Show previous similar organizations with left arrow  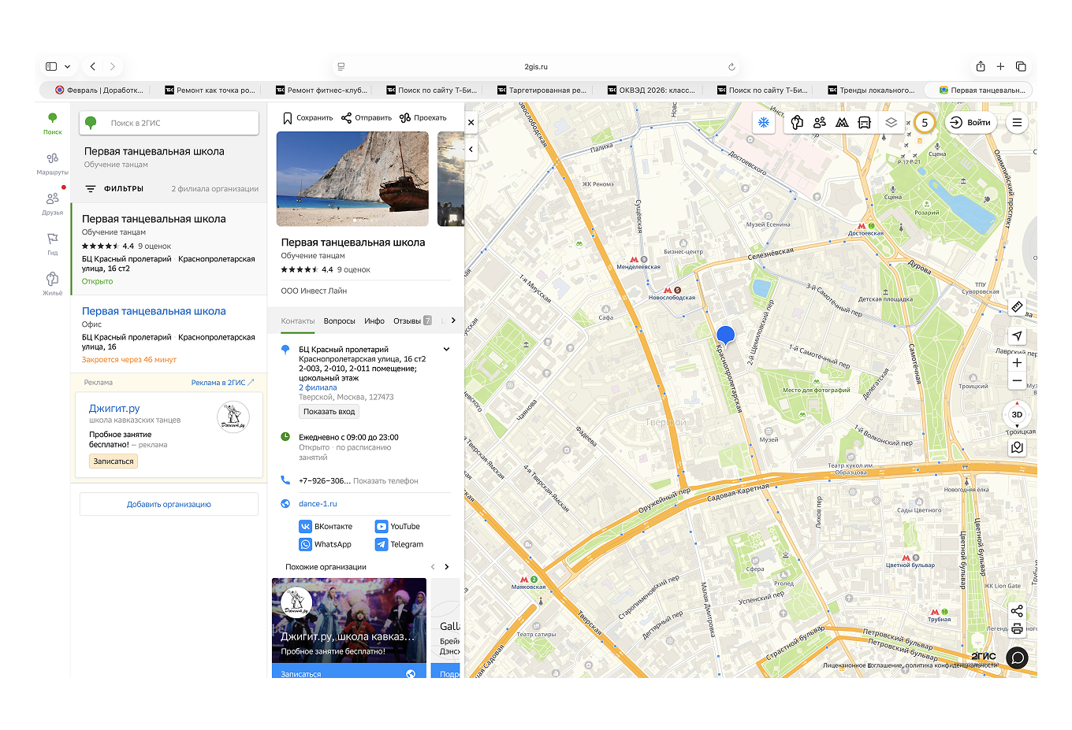click(x=432, y=567)
